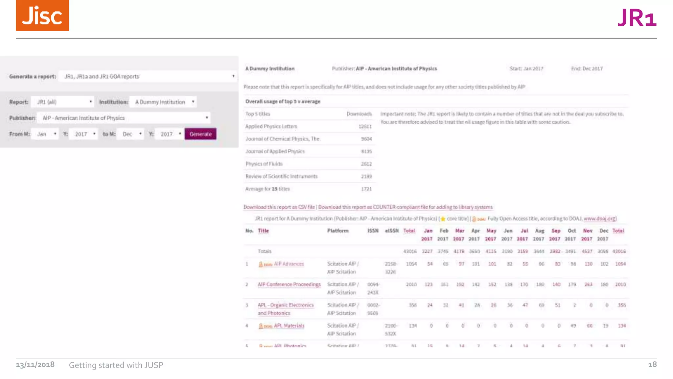
Task: Click the first Total column header
Action: point(409,231)
